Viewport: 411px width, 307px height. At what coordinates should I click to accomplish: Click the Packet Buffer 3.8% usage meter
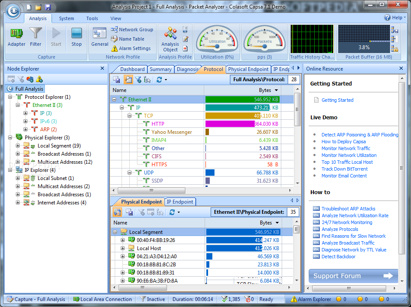[x=364, y=39]
